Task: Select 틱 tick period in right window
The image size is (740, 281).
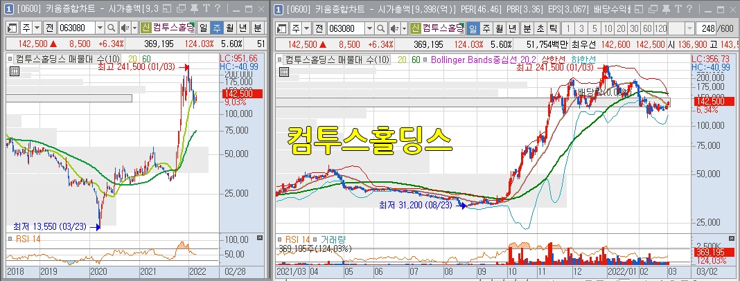Action: [x=554, y=28]
